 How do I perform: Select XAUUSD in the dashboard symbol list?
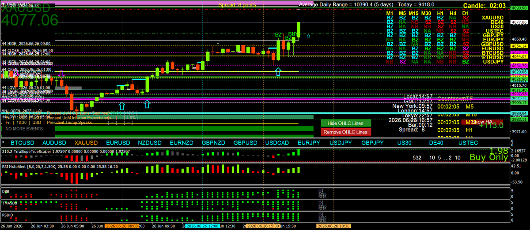pos(492,17)
